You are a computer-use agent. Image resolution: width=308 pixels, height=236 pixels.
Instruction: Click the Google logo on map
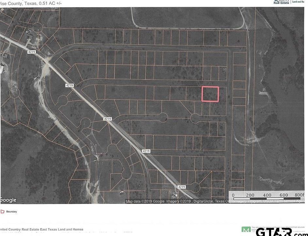pos(8,200)
